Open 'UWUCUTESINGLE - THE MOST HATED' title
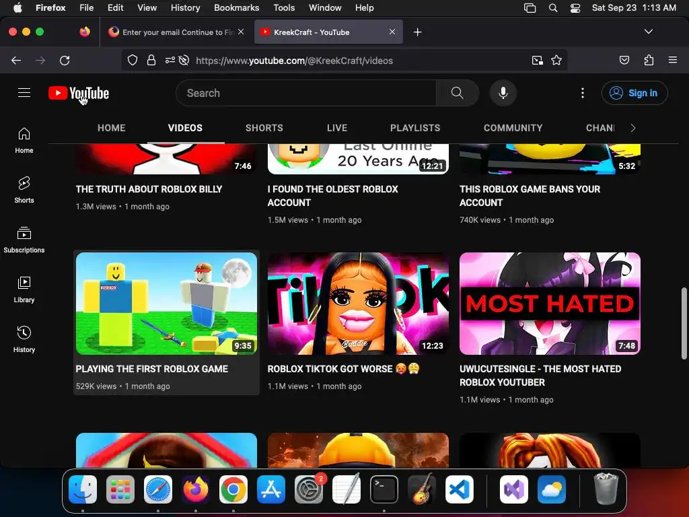 coord(540,376)
